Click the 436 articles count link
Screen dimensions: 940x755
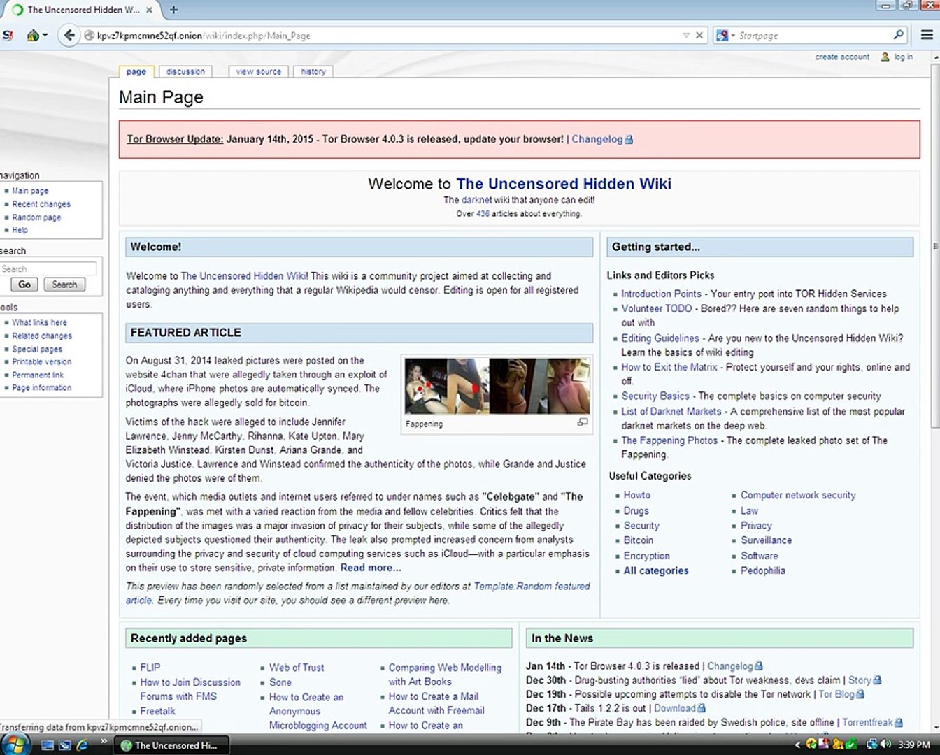click(x=483, y=214)
